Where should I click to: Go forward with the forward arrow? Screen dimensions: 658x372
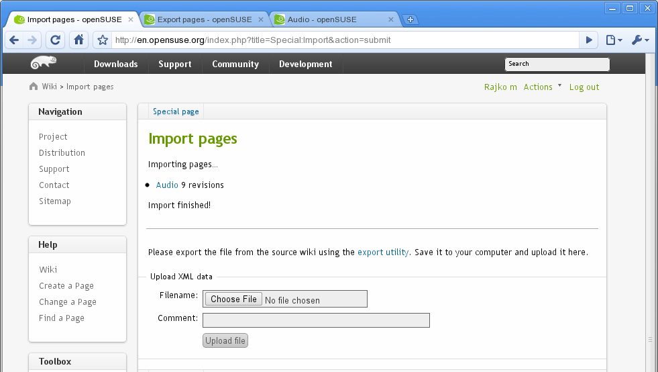pyautogui.click(x=32, y=40)
